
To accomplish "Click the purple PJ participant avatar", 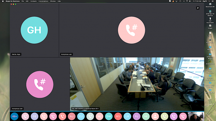I will tap(137, 116).
